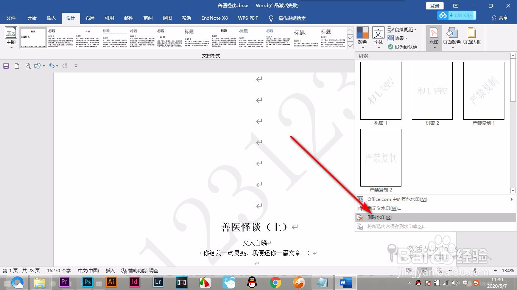Toggle the 插入 insert mode in status bar
The height and width of the screenshot is (290, 517).
coord(110,271)
